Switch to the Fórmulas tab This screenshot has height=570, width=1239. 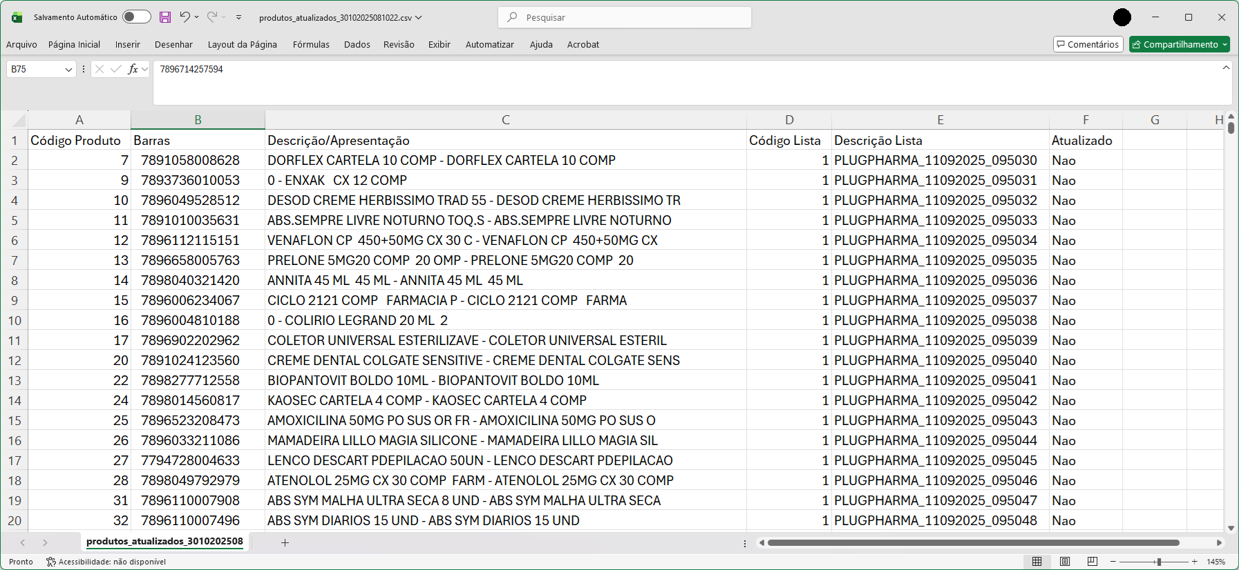point(311,44)
